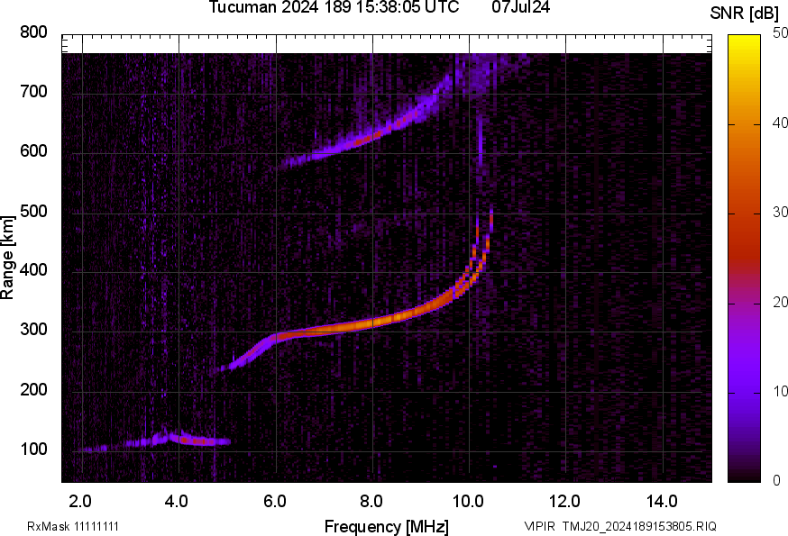Viewport: 788px width, 536px height.
Task: Click the 'Frequency [MHz]' axis label
Action: 386,526
